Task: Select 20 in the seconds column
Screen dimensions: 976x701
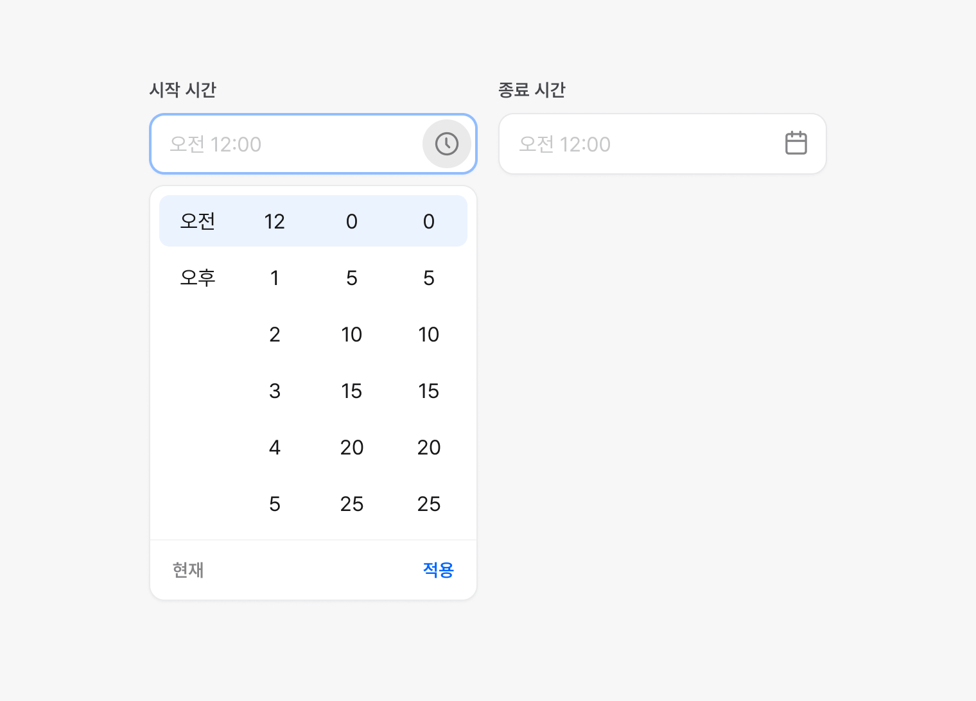Action: coord(429,447)
